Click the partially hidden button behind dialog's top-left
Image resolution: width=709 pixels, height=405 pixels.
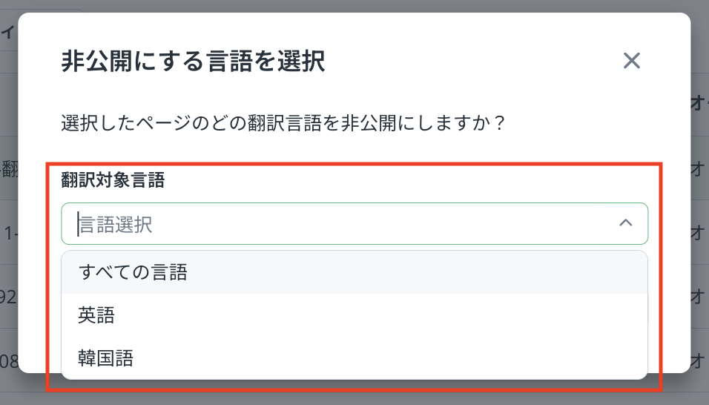[x=9, y=32]
